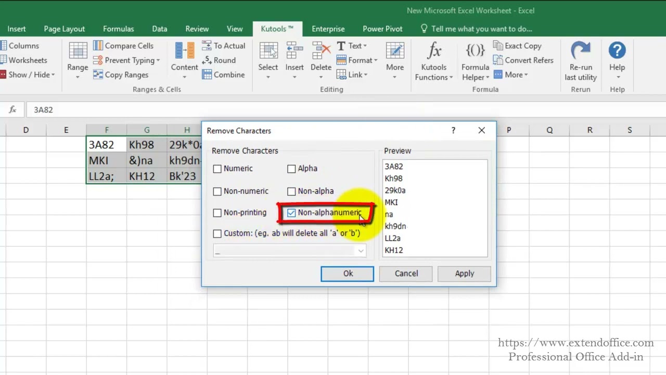This screenshot has height=375, width=666.
Task: Select cell containing MKI
Action: tap(107, 160)
